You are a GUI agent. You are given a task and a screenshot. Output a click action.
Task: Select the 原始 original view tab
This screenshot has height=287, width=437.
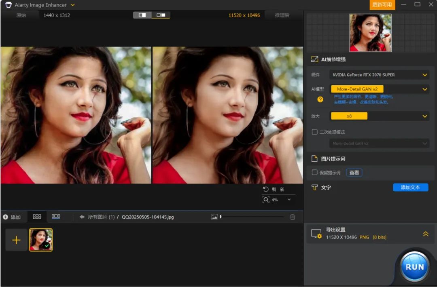pyautogui.click(x=21, y=15)
